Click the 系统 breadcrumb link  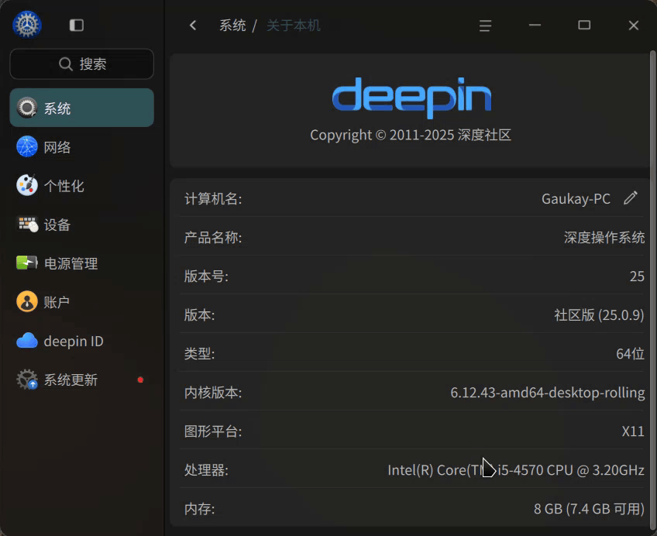232,26
